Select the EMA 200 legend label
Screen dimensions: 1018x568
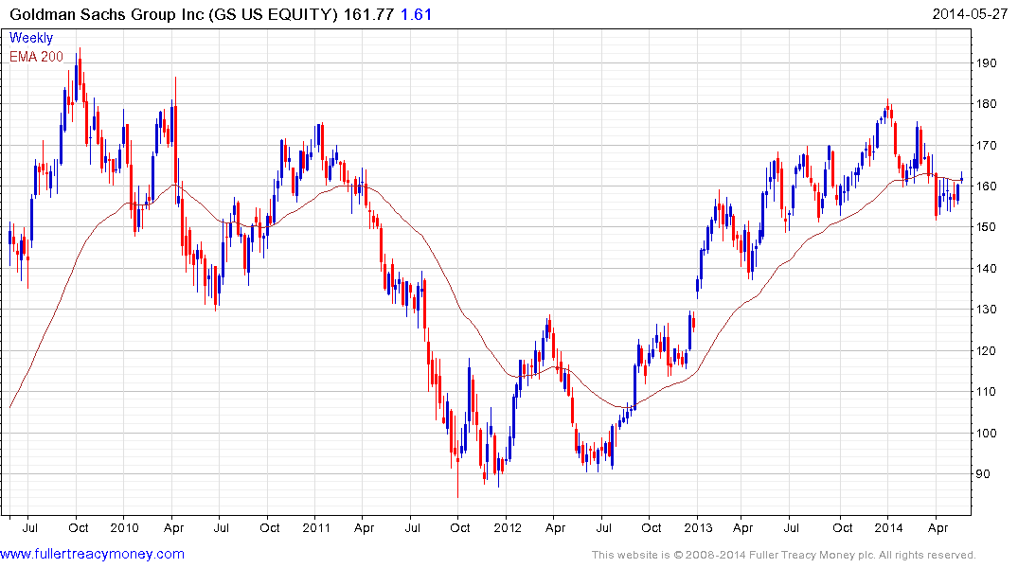point(36,57)
